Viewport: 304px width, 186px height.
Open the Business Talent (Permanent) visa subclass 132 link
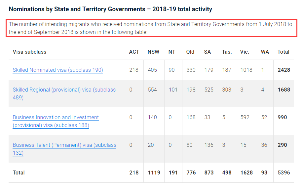point(64,145)
